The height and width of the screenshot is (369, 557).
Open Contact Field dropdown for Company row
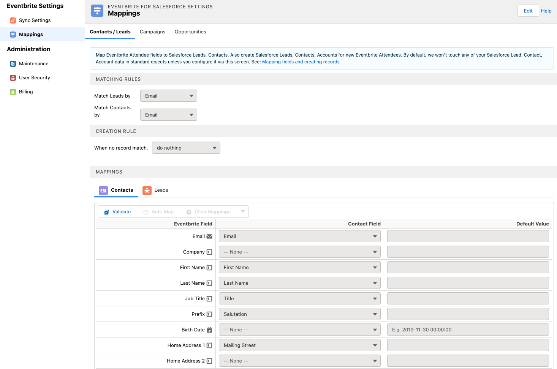(300, 252)
